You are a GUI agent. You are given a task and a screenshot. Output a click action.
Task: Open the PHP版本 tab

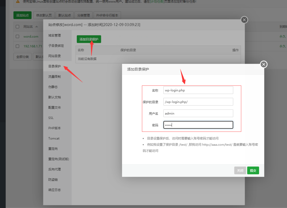[54, 128]
